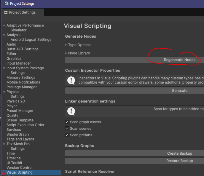Collapse the Adaptive Performance tree arrow
Screen dimensions: 204x176
tap(4, 25)
